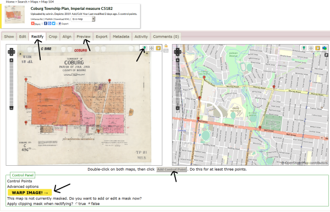Click the padlock icon between the maps
Image resolution: width=330 pixels, height=212 pixels.
click(x=166, y=46)
